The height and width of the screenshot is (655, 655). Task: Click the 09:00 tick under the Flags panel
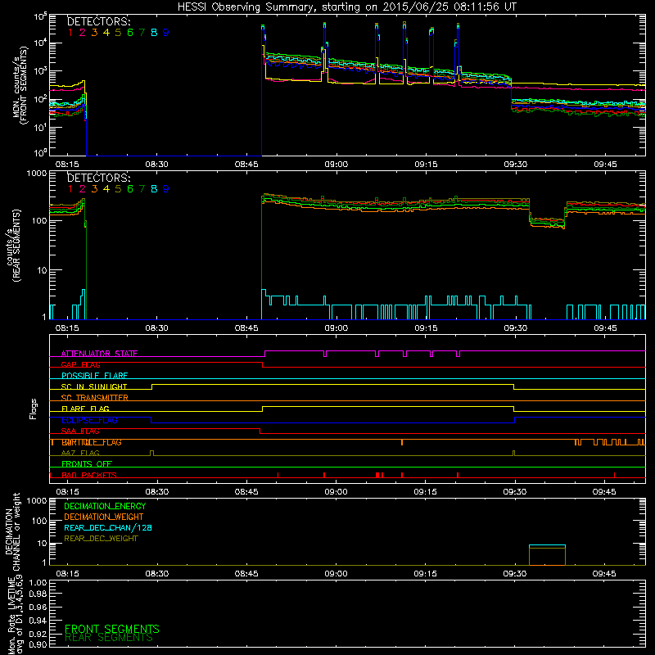pos(336,492)
